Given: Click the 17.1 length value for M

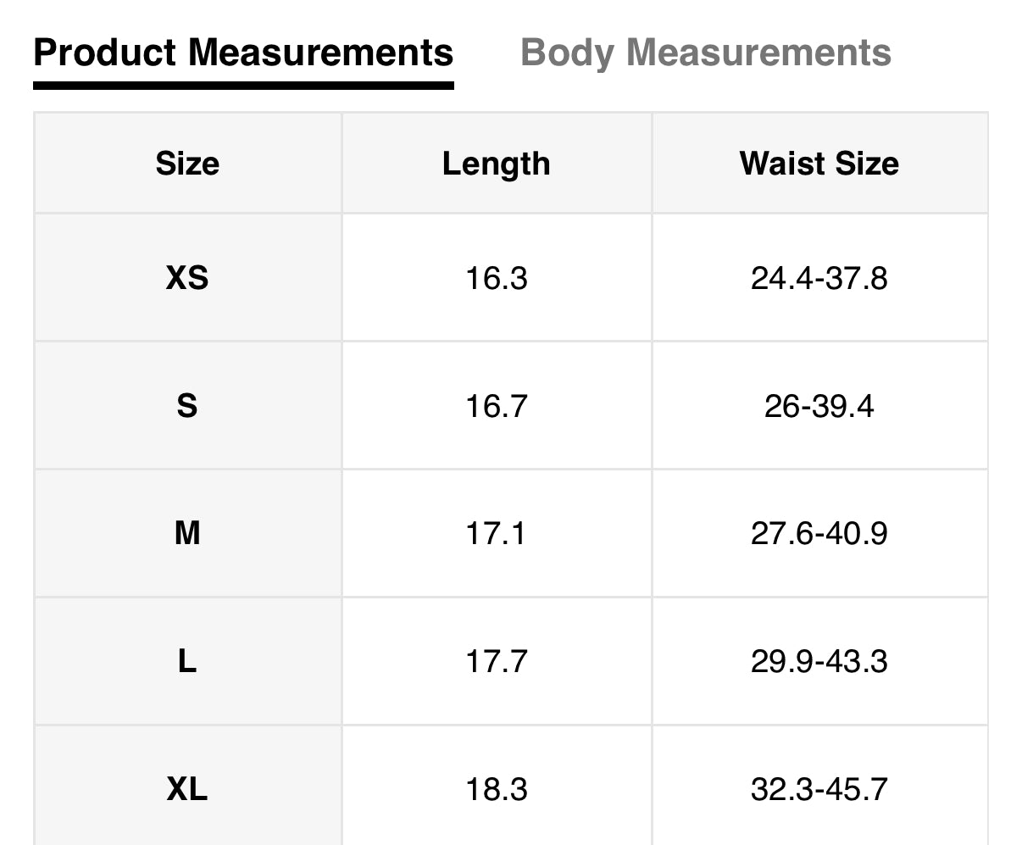Looking at the screenshot, I should pos(496,533).
